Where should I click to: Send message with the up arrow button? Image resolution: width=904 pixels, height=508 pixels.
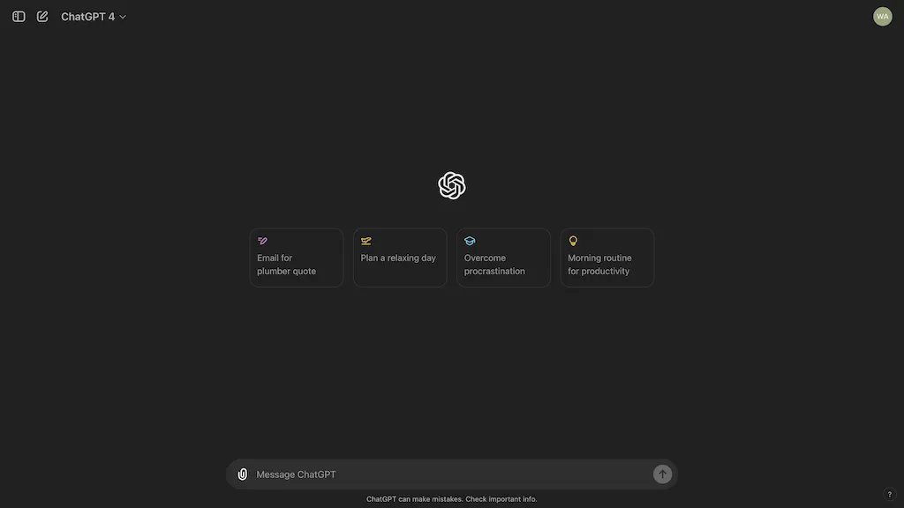point(662,474)
